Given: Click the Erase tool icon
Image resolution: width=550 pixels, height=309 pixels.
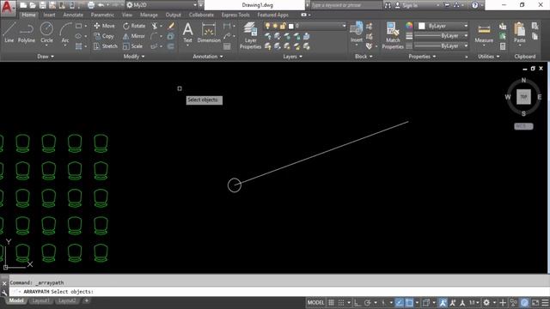Looking at the screenshot, I should [171, 26].
